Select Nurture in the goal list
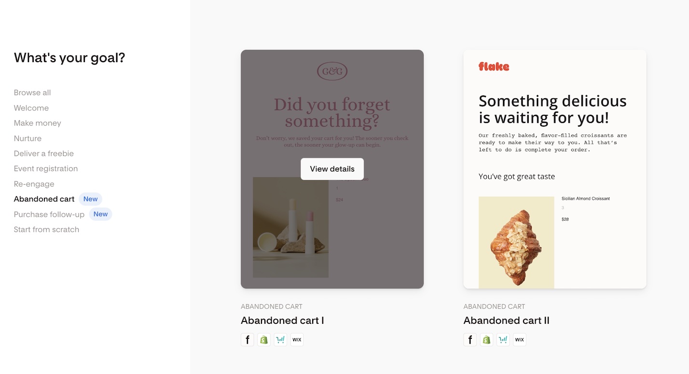689x374 pixels. [x=28, y=138]
